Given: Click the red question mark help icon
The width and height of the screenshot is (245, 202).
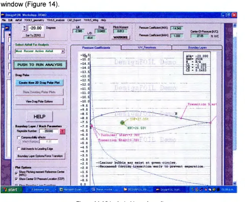Looking at the screenshot, I should (63, 132).
